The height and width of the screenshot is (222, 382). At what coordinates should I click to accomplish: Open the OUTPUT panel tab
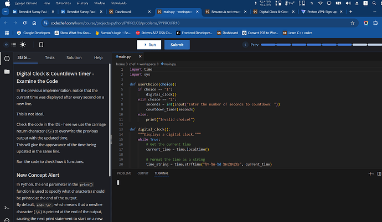143,173
